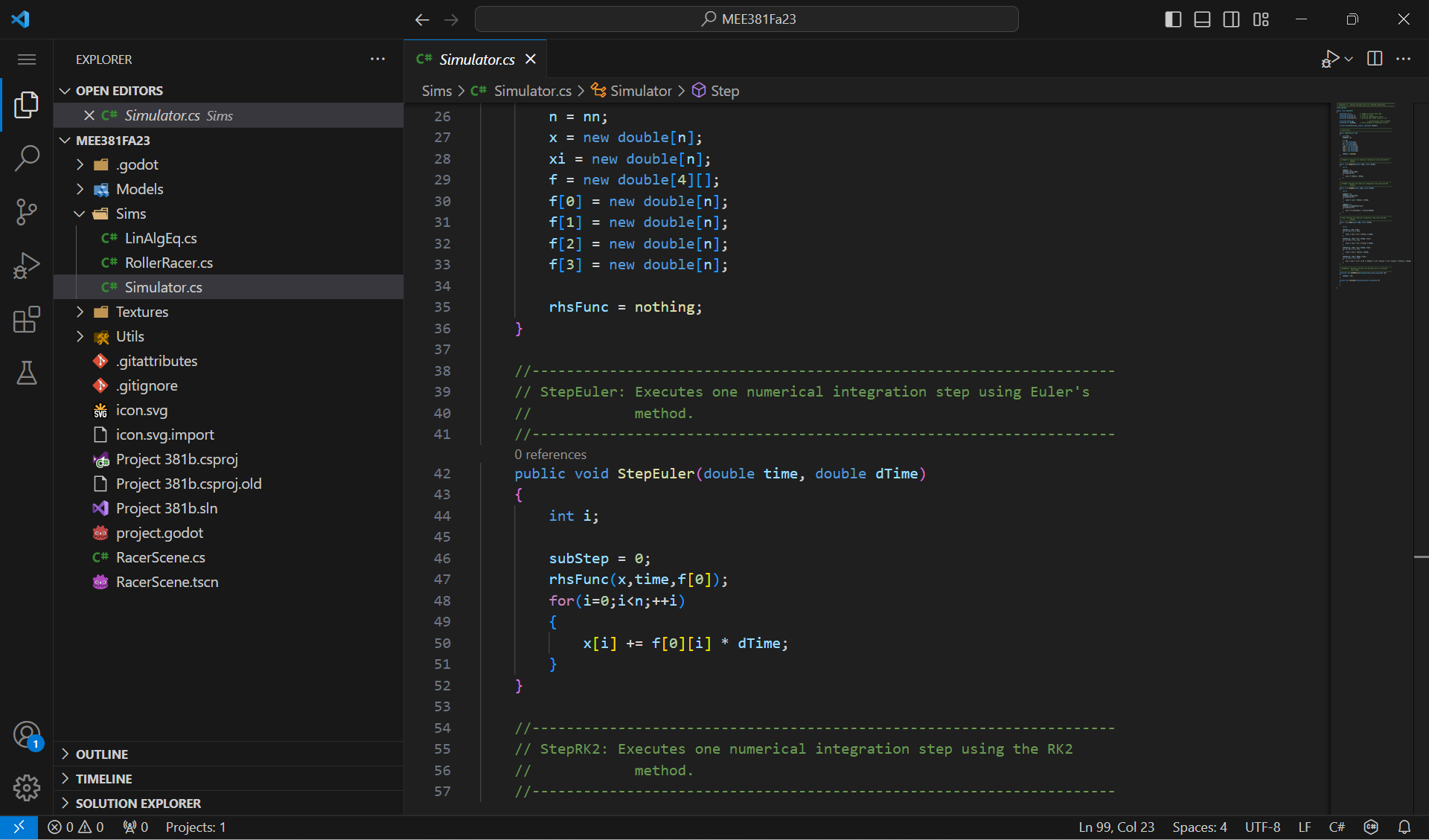Screen dimensions: 1429x840
Task: Click the C# language mode indicator
Action: pos(1337,827)
